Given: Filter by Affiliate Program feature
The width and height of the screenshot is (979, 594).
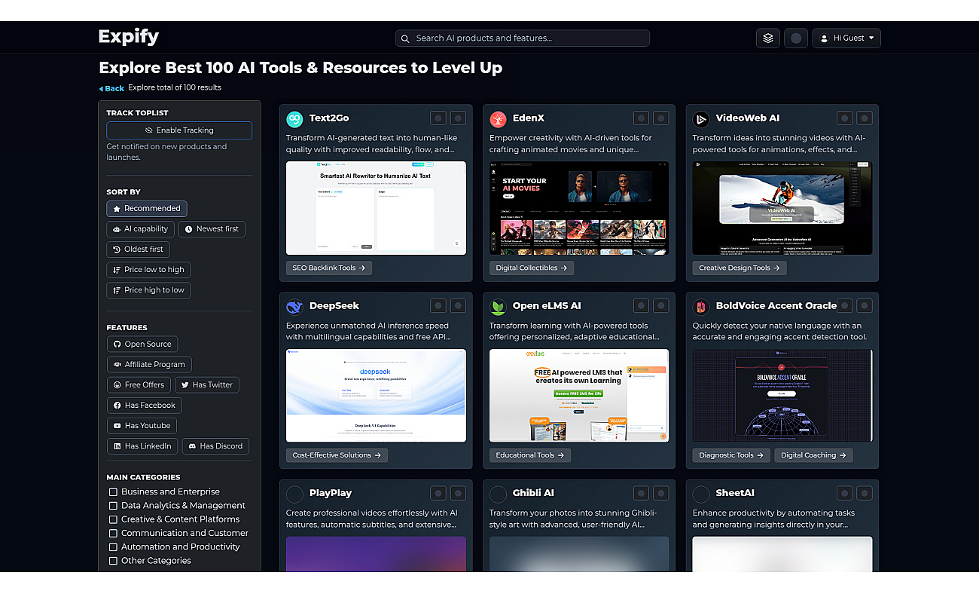Looking at the screenshot, I should tap(149, 365).
